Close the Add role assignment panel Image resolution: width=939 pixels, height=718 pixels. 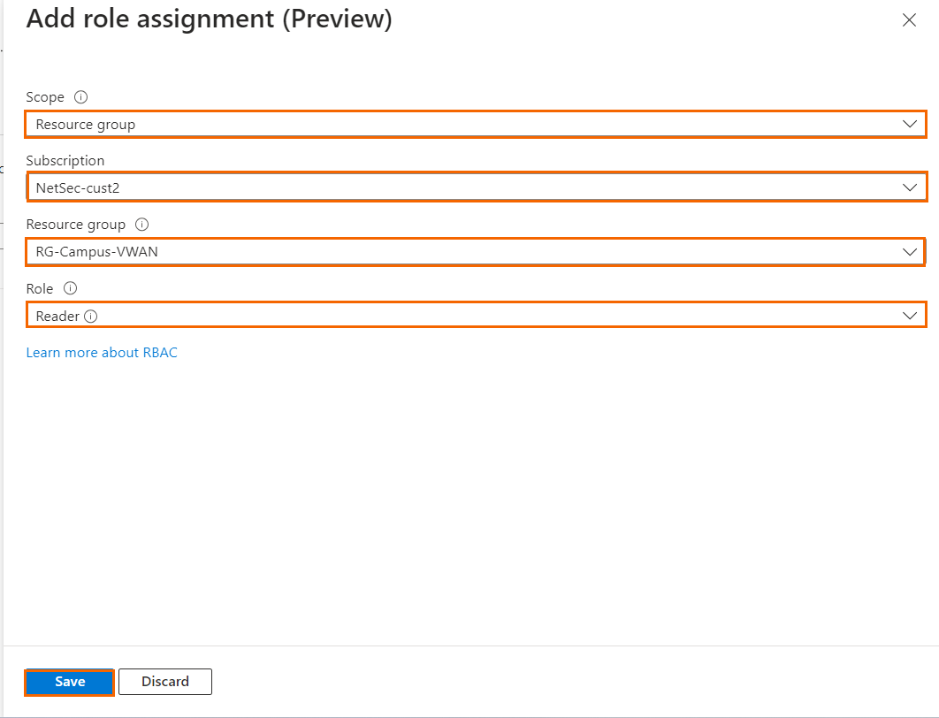(x=909, y=20)
